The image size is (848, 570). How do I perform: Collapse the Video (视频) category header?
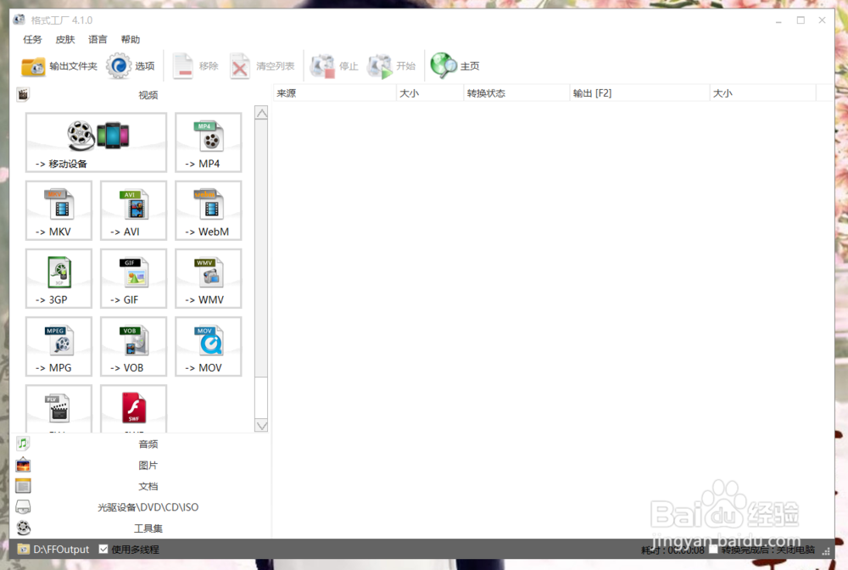140,95
